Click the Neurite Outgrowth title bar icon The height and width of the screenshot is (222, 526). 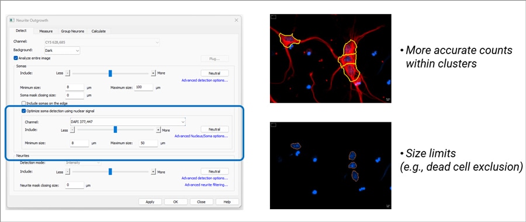(x=12, y=20)
